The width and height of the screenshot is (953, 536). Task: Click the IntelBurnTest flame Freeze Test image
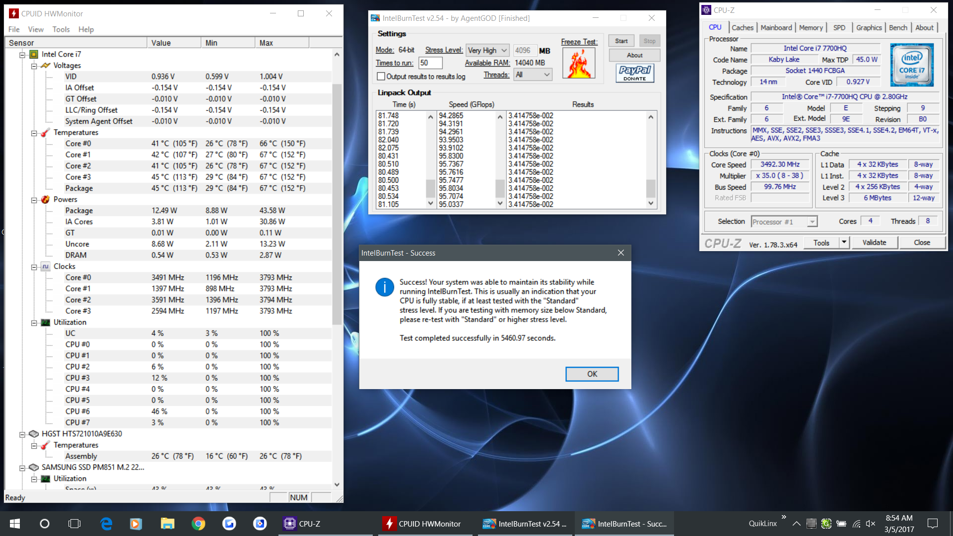[579, 63]
